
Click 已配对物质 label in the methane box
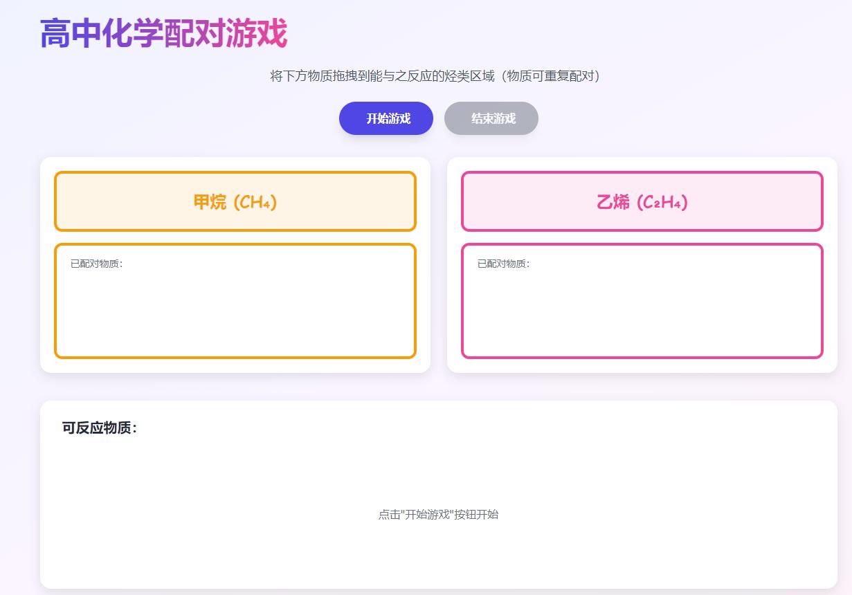96,264
